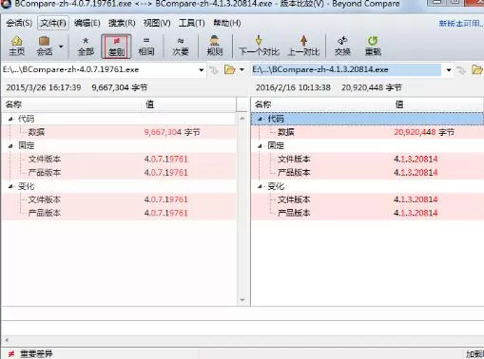Select right 文件版本 under 变化
The image size is (484, 359).
pos(368,199)
